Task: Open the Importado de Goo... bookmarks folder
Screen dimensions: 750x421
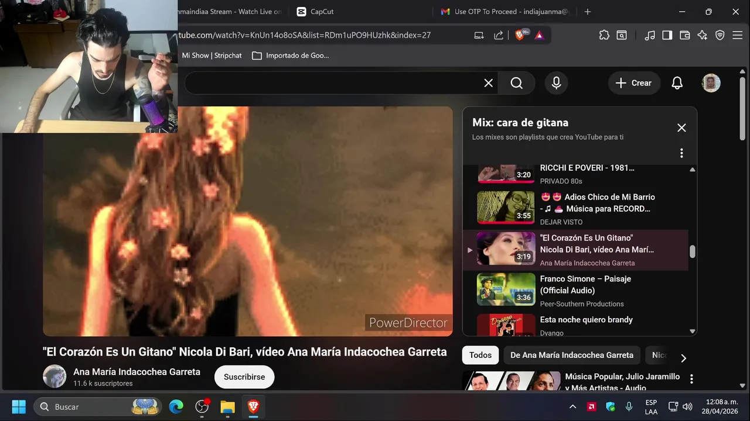Action: 291,56
